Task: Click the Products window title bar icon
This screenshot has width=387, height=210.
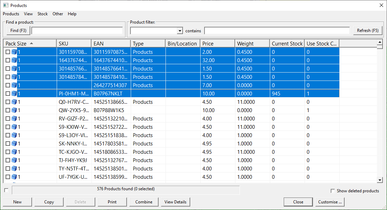Action: [6, 5]
